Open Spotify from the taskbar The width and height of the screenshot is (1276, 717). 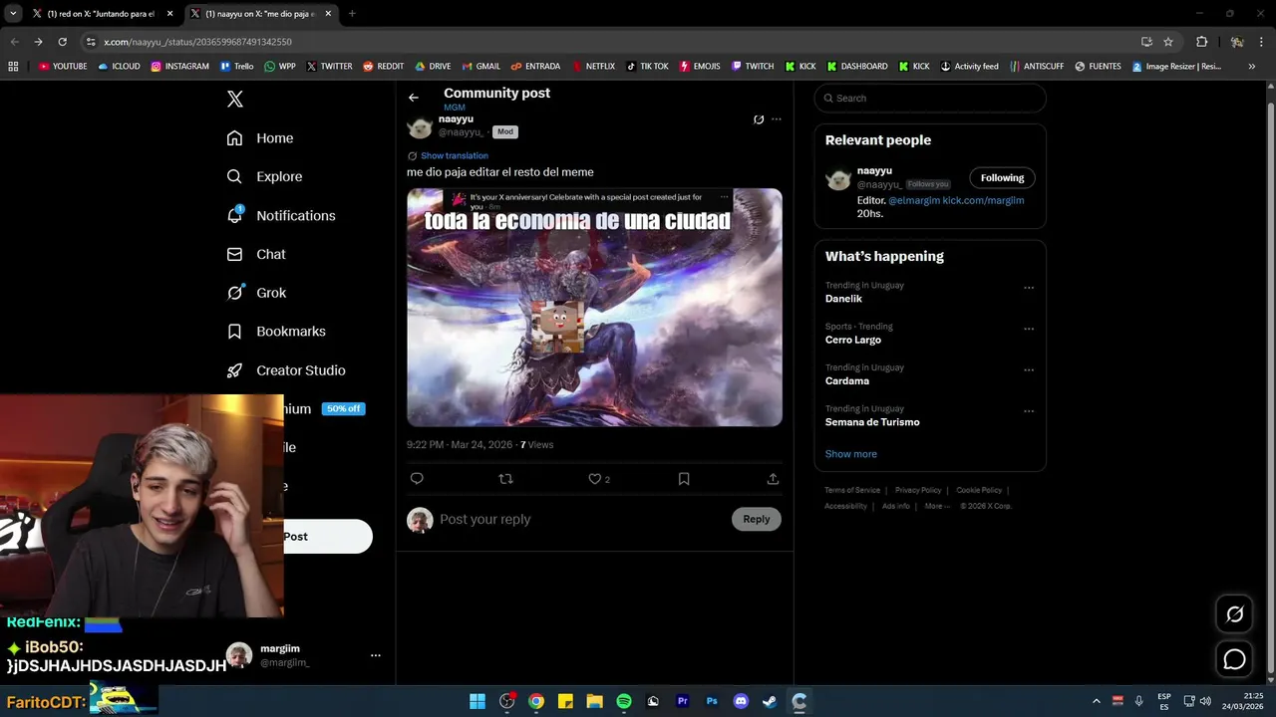click(x=624, y=701)
